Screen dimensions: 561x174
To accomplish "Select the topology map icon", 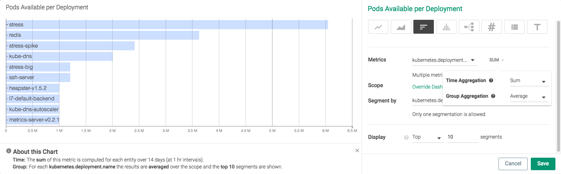I will [469, 27].
